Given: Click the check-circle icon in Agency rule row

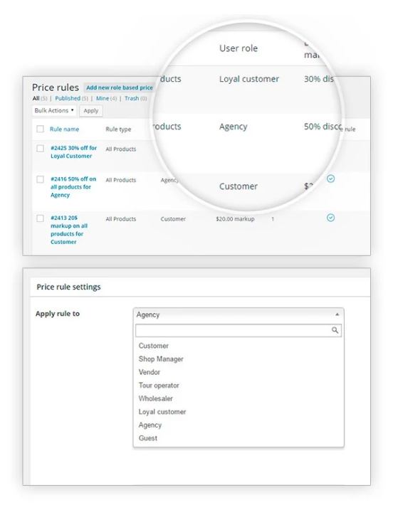Looking at the screenshot, I should 330,179.
